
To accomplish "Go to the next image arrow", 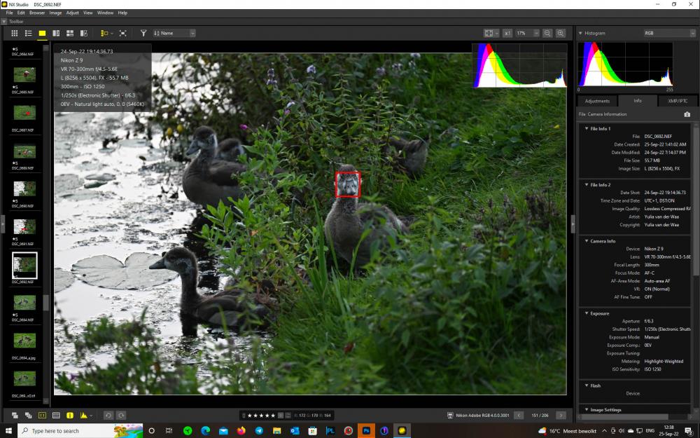I will [561, 415].
